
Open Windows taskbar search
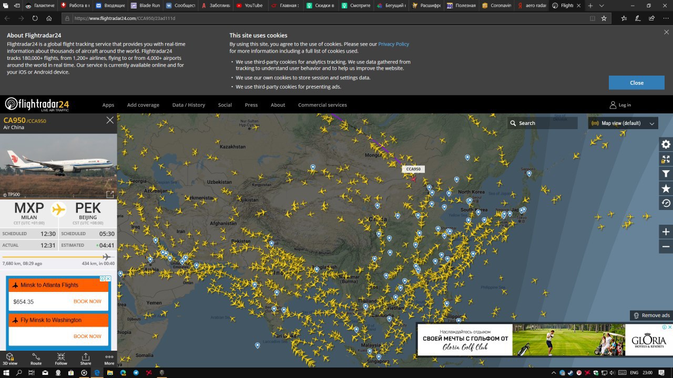click(19, 373)
